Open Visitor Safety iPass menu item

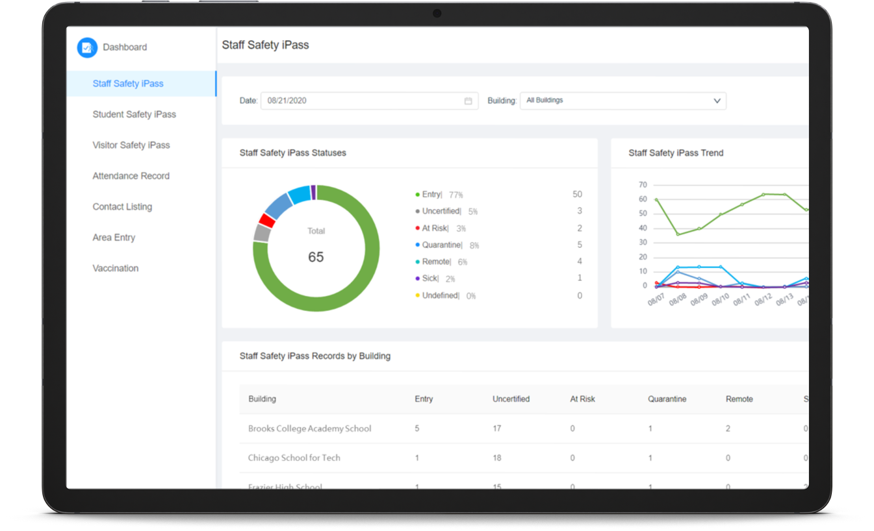click(x=131, y=145)
